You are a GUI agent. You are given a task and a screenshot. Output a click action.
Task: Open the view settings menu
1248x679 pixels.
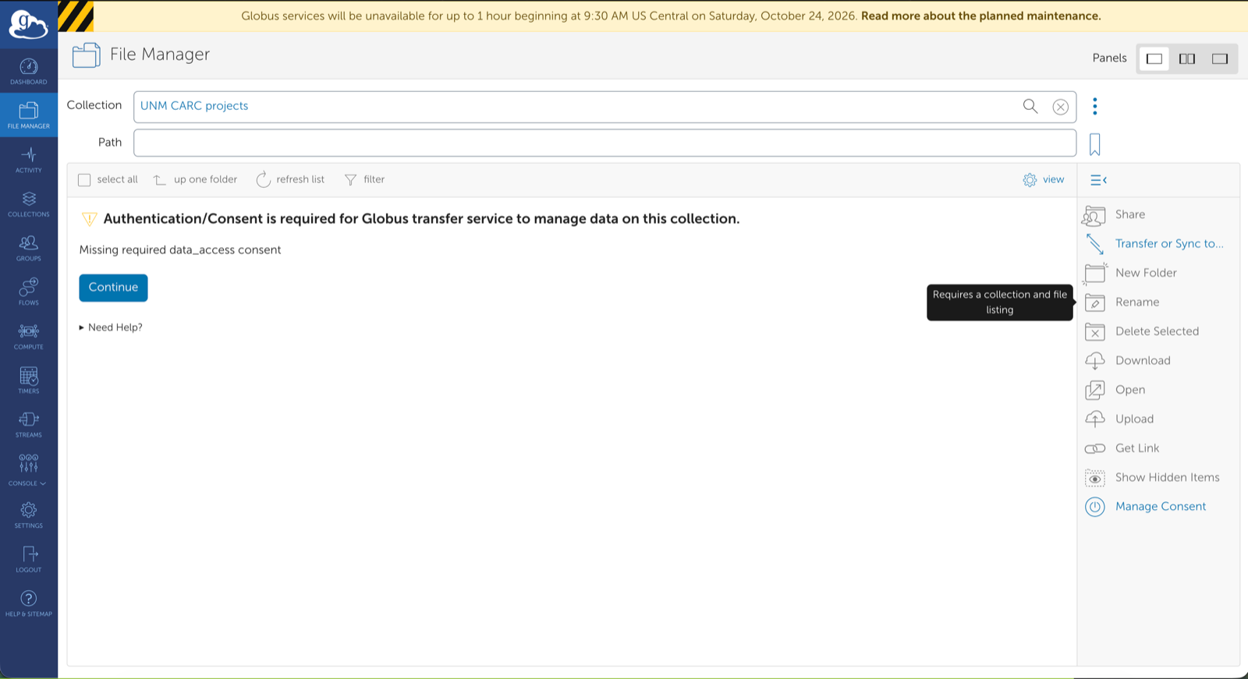pyautogui.click(x=1044, y=180)
